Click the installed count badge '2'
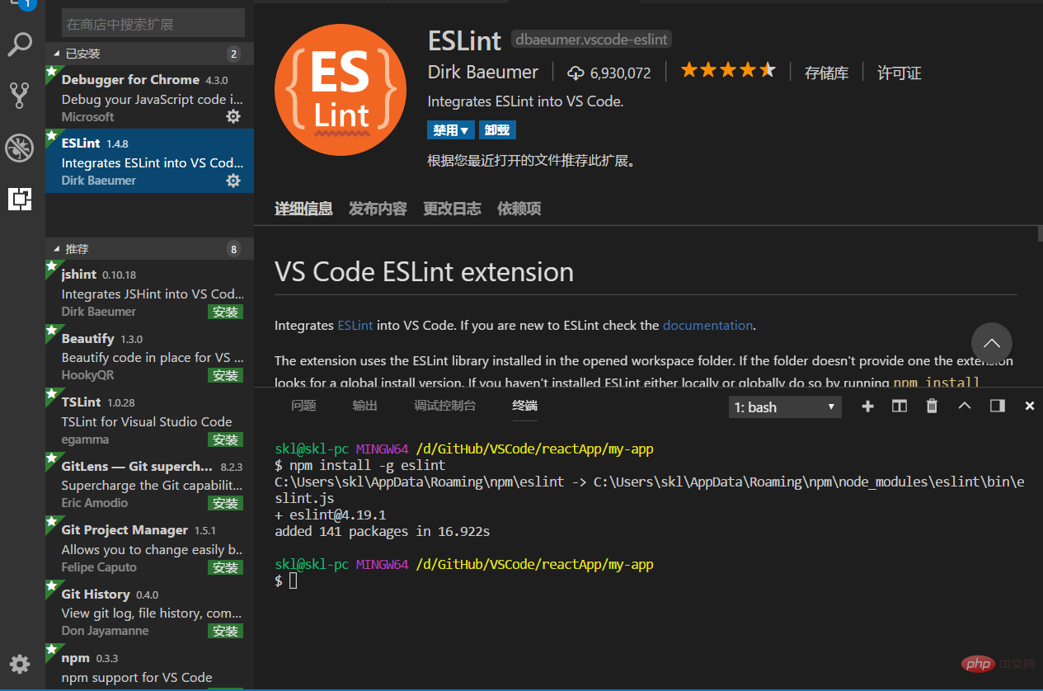This screenshot has height=691, width=1043. [x=233, y=54]
